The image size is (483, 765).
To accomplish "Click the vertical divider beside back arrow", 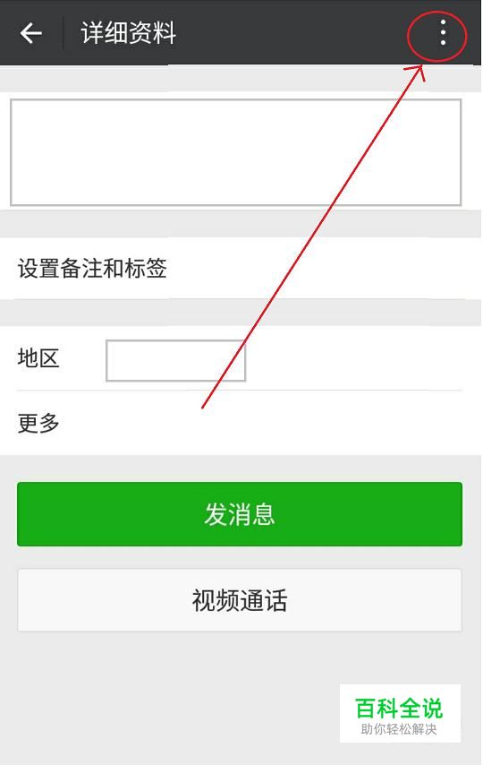I will coord(63,32).
